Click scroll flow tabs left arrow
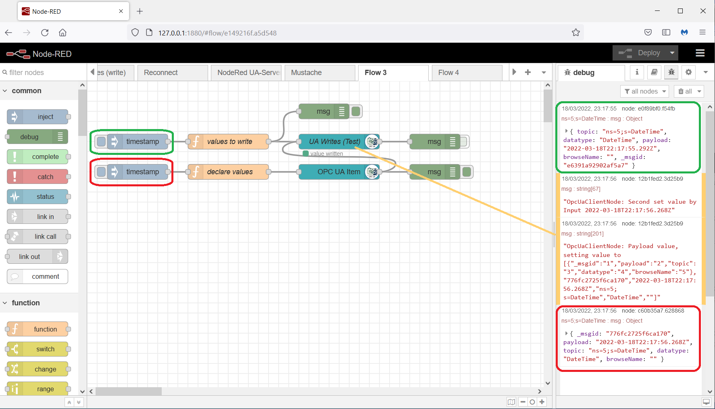The height and width of the screenshot is (409, 715). coord(92,72)
